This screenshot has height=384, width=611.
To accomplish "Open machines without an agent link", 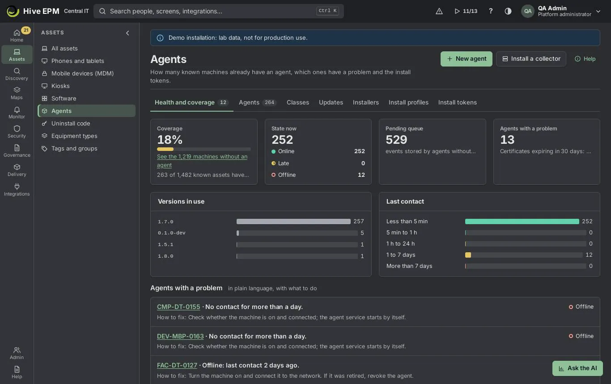I will tap(202, 161).
